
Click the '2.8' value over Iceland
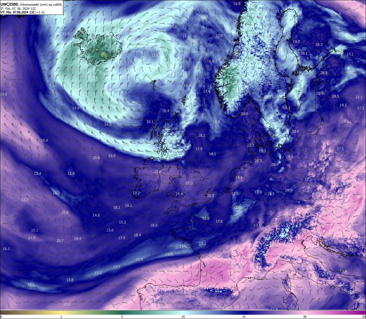103,54
